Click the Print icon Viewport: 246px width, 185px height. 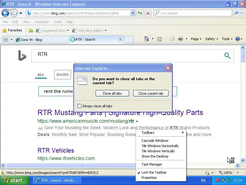[x=181, y=39]
